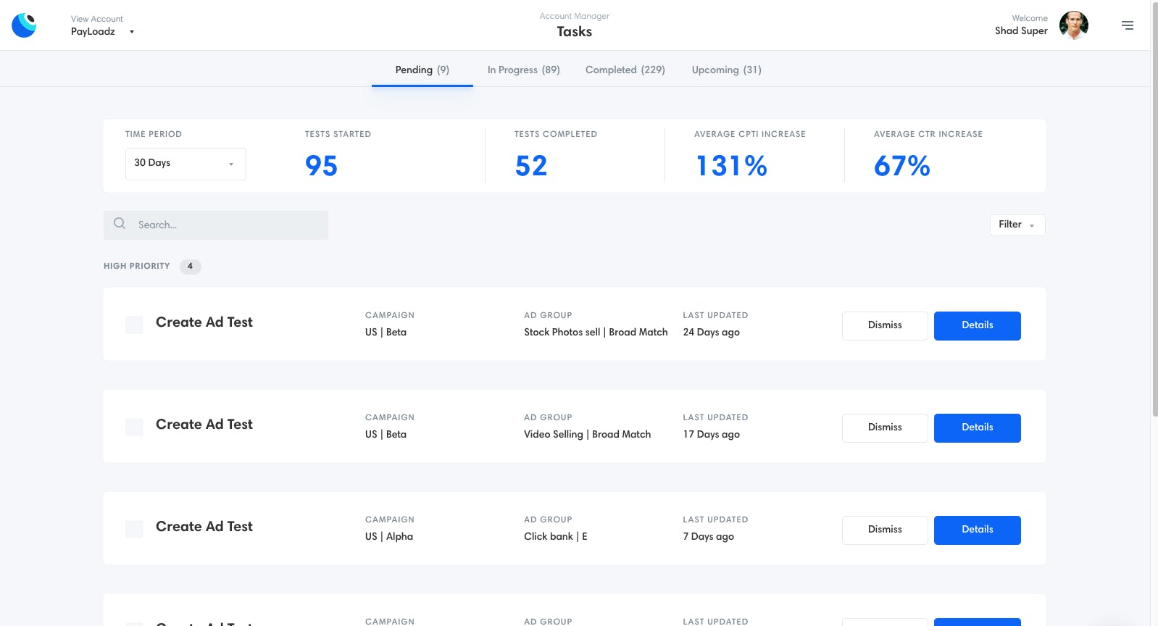
Task: Switch to the In Progress tab
Action: tap(523, 70)
